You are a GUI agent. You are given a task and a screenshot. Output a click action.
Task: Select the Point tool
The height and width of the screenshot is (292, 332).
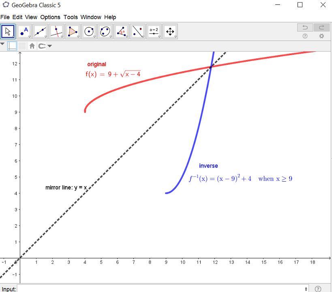(24, 32)
